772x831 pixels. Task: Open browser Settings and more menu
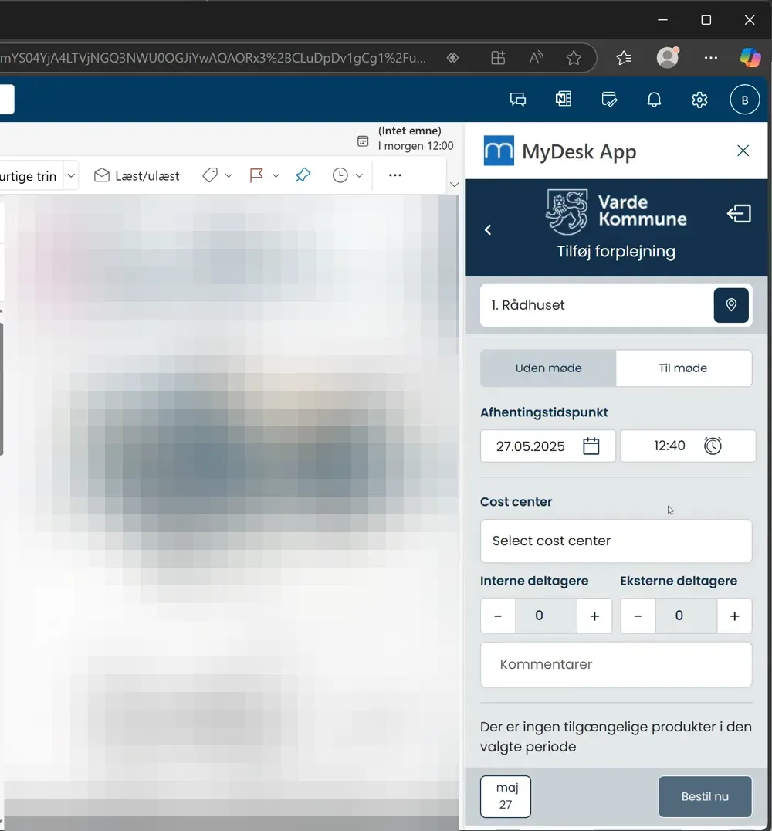711,58
